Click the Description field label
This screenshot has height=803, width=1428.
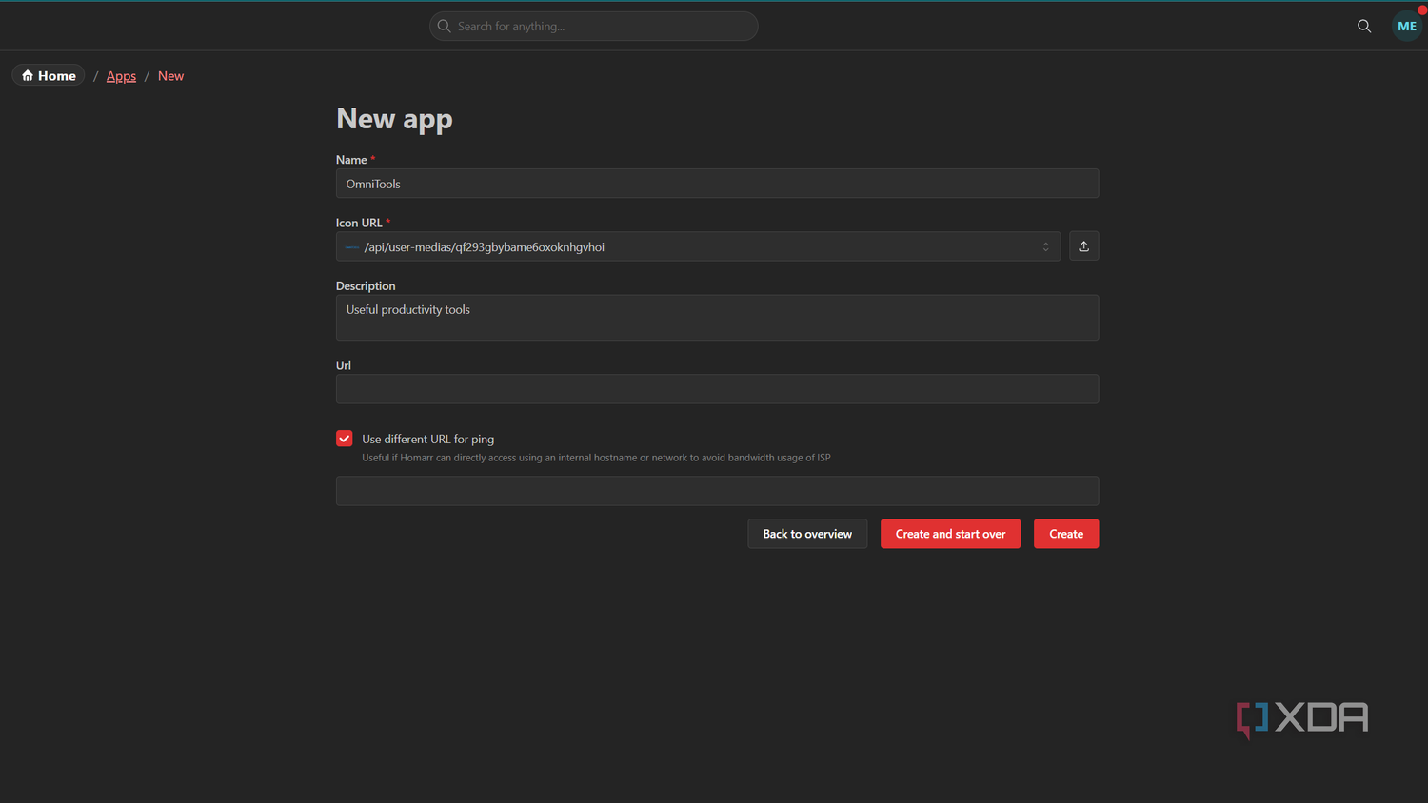(366, 285)
